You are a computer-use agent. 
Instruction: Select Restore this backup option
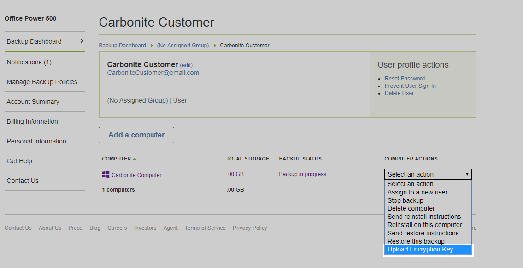click(x=416, y=241)
